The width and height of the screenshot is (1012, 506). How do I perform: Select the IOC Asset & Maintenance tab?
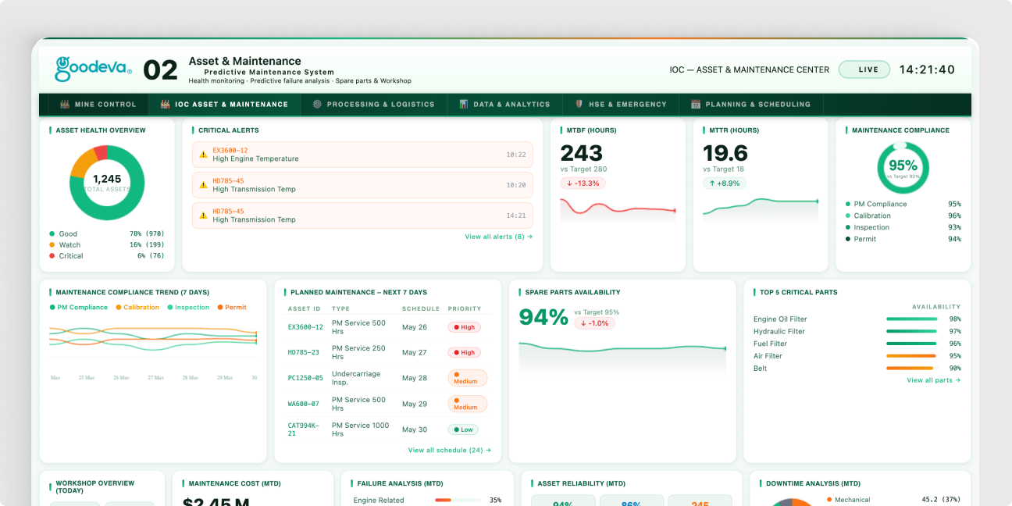pos(223,104)
